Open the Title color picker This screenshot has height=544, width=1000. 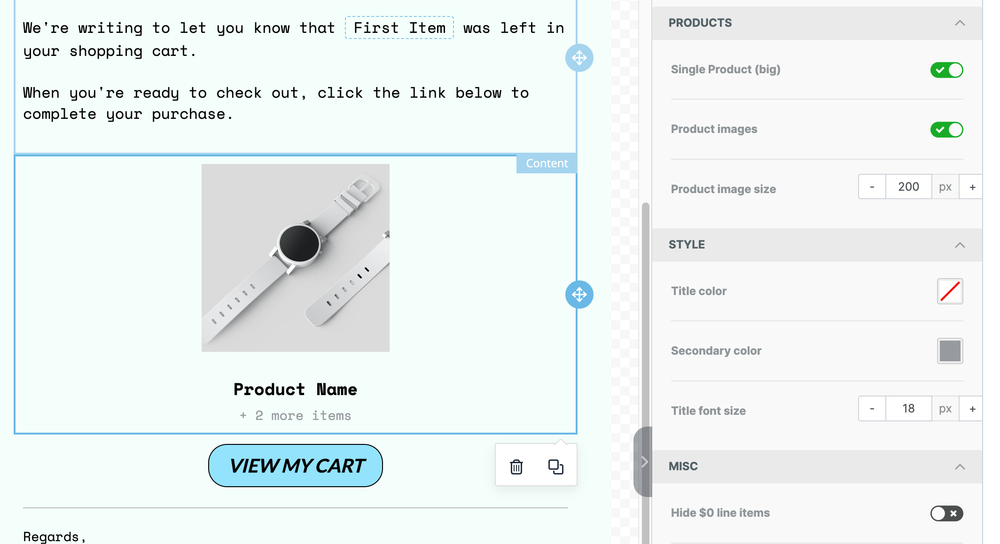pyautogui.click(x=950, y=291)
